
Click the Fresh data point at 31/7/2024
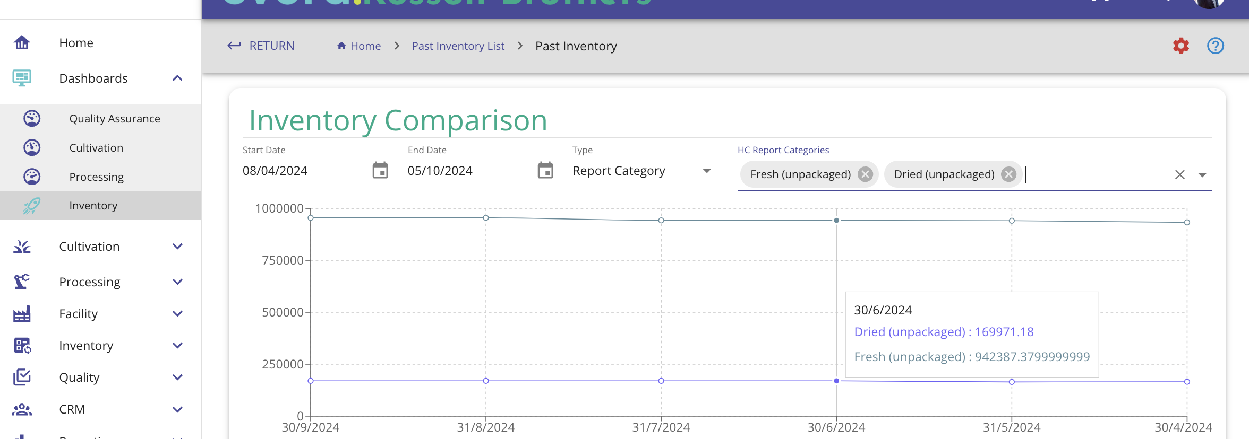[661, 220]
